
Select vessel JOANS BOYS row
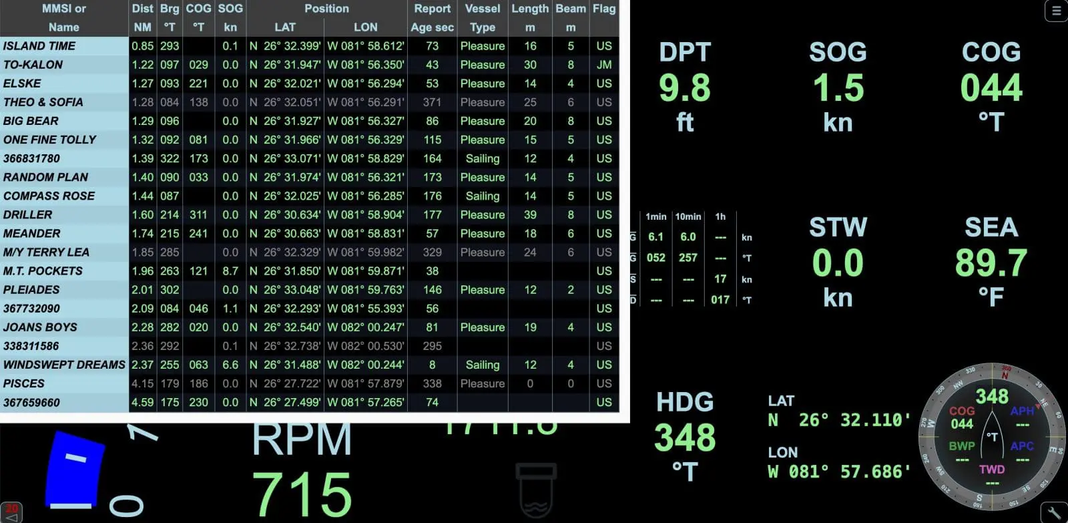(x=309, y=327)
